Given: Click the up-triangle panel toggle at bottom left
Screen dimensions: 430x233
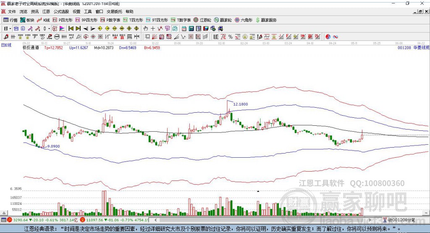Looking at the screenshot, I should coord(4,213).
